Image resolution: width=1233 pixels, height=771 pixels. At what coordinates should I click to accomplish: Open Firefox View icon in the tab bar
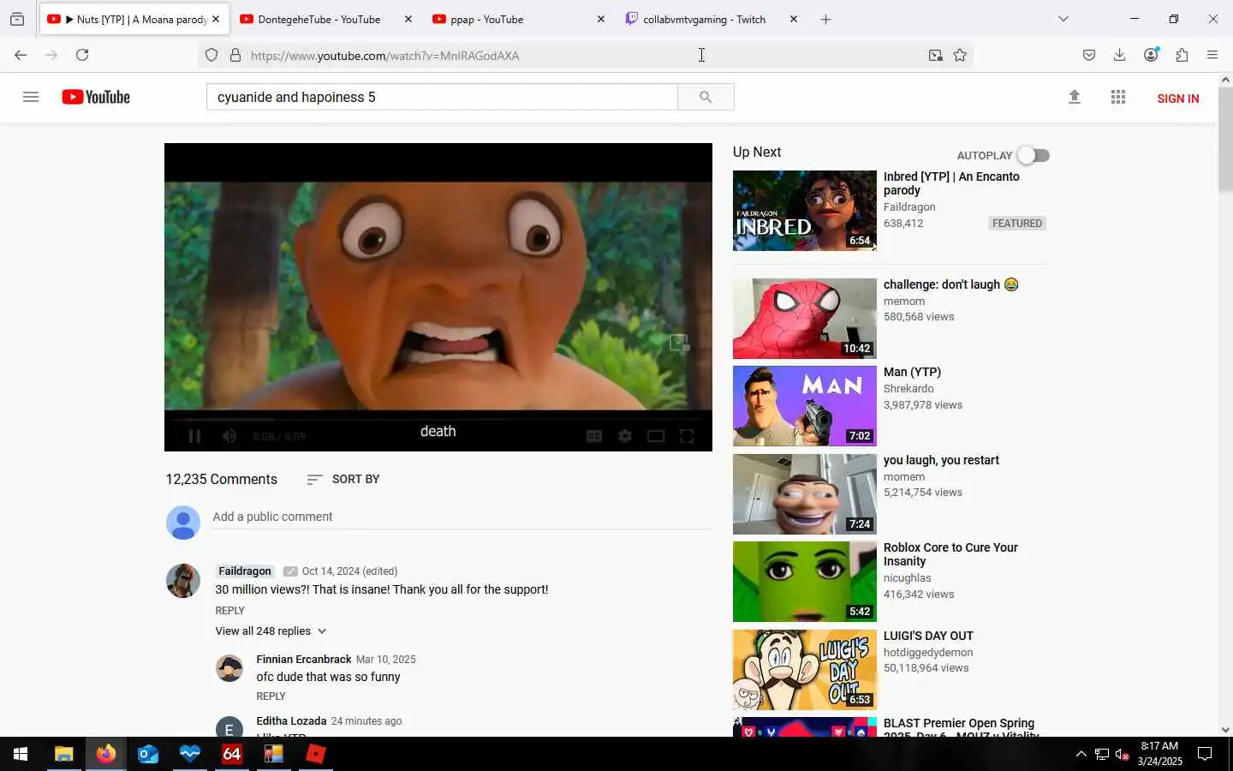pos(17,19)
